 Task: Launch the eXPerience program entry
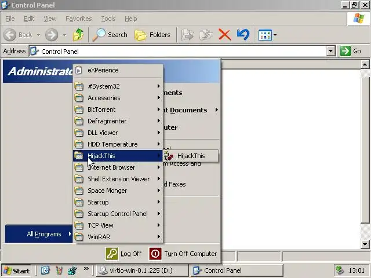[118, 70]
